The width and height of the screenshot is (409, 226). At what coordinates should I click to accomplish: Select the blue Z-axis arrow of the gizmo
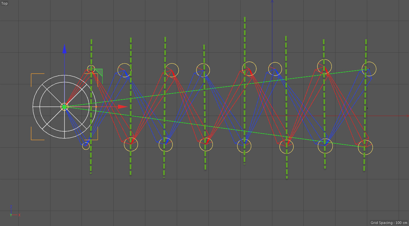click(x=64, y=49)
